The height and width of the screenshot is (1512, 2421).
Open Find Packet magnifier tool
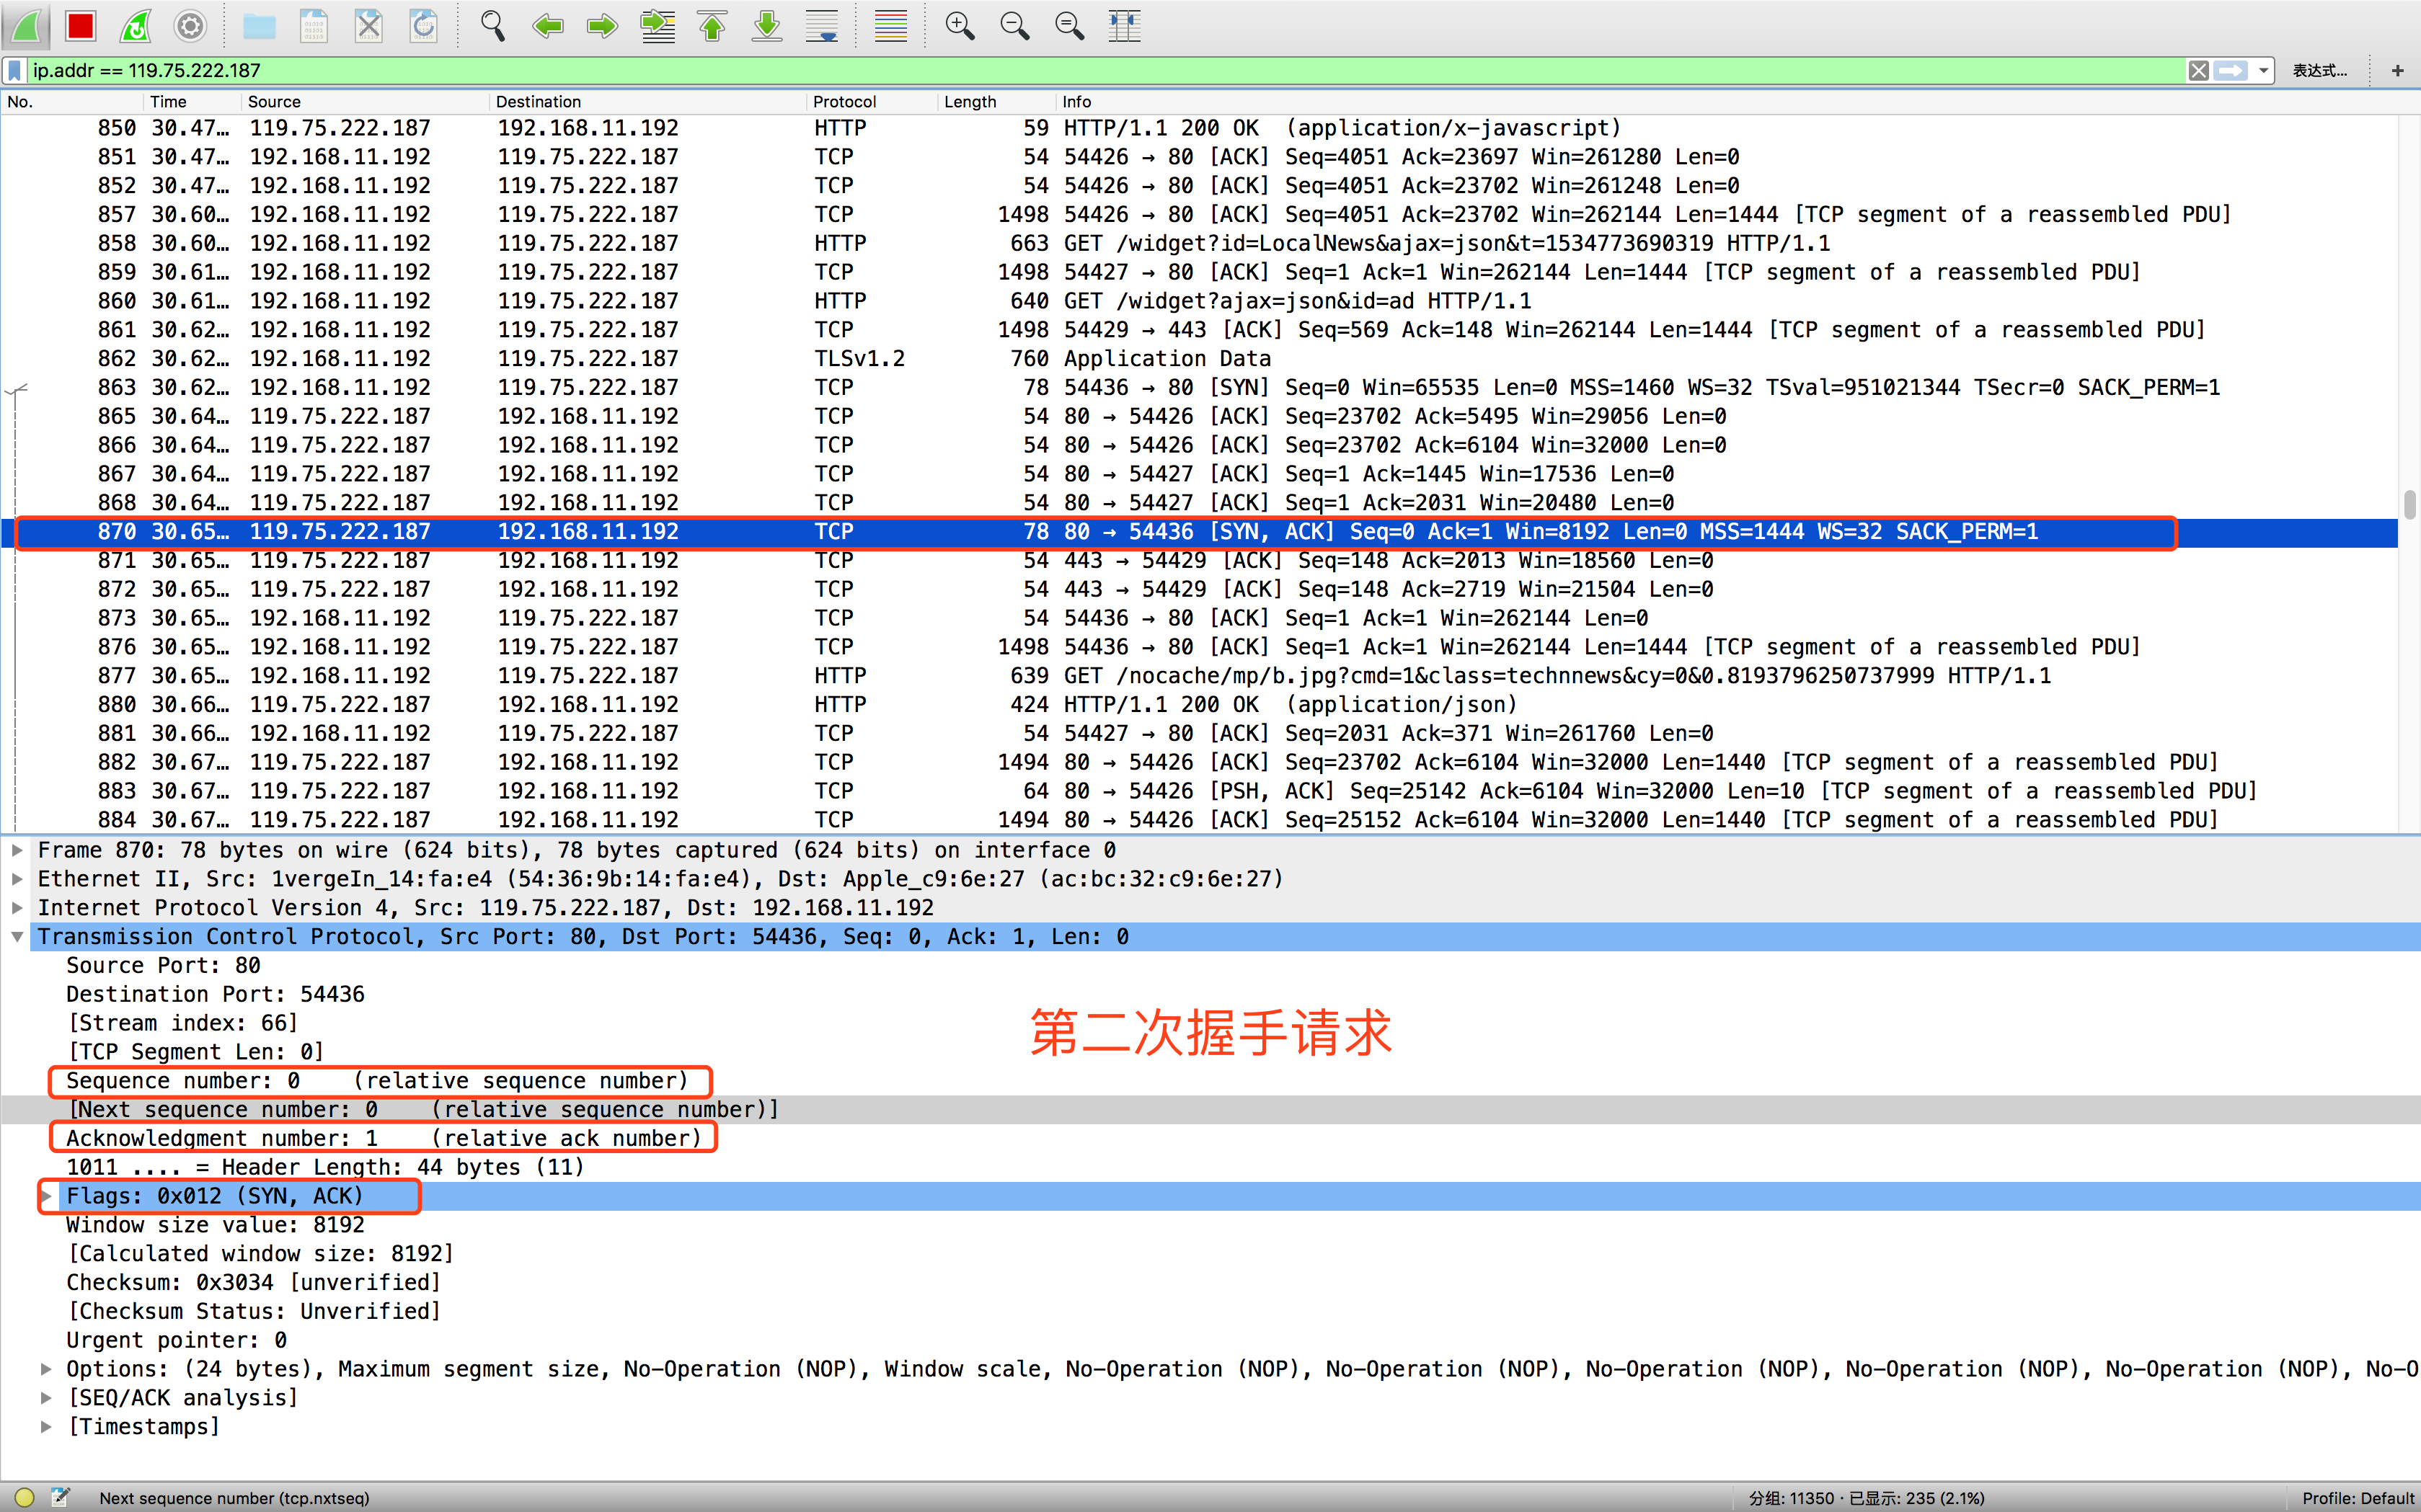[492, 26]
